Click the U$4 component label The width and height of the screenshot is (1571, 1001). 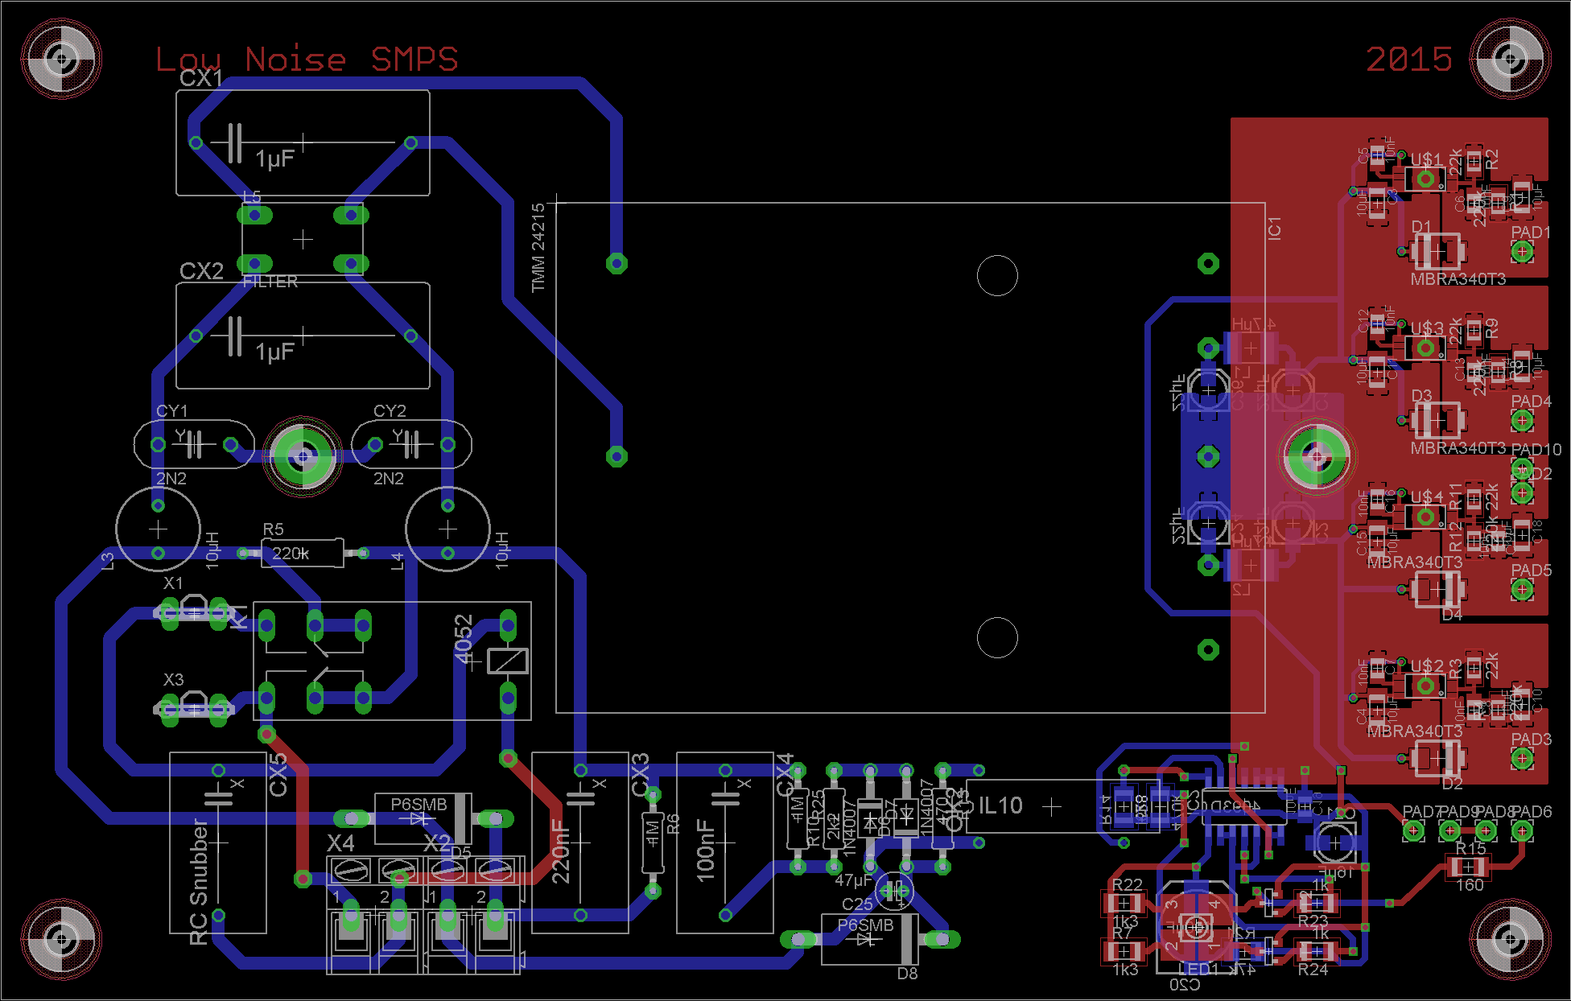(1427, 496)
